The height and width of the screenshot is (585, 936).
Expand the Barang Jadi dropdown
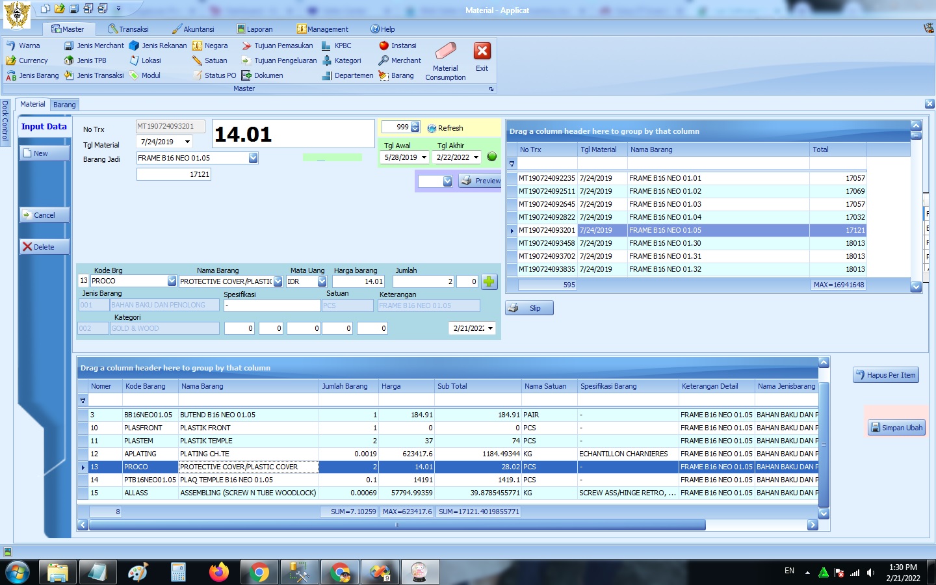click(x=253, y=158)
